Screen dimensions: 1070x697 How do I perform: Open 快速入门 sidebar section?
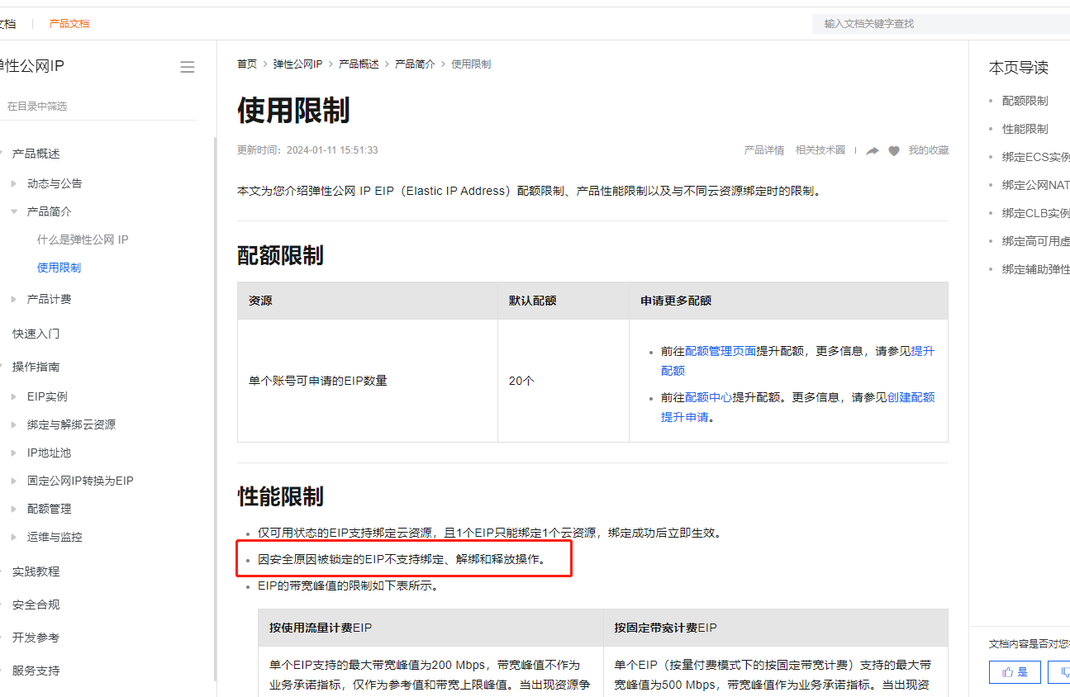click(36, 334)
